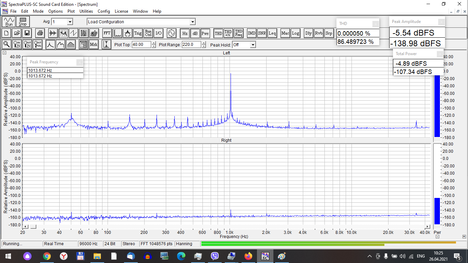Click the Zoom In 2X magnifier icon

point(17,45)
